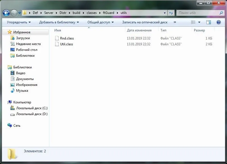The height and width of the screenshot is (164, 227).
Task: Click the Видео film strip icon
Action: (x=13, y=73)
